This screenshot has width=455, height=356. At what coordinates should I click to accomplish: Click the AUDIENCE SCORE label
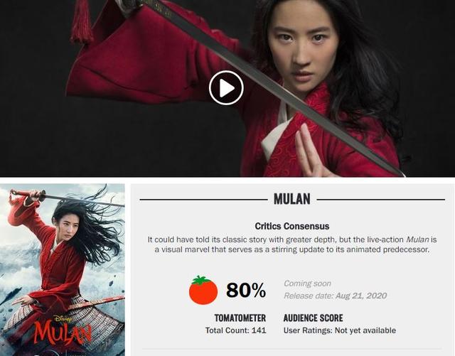[313, 318]
